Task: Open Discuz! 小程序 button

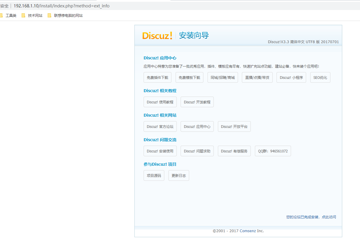Action: tap(291, 78)
